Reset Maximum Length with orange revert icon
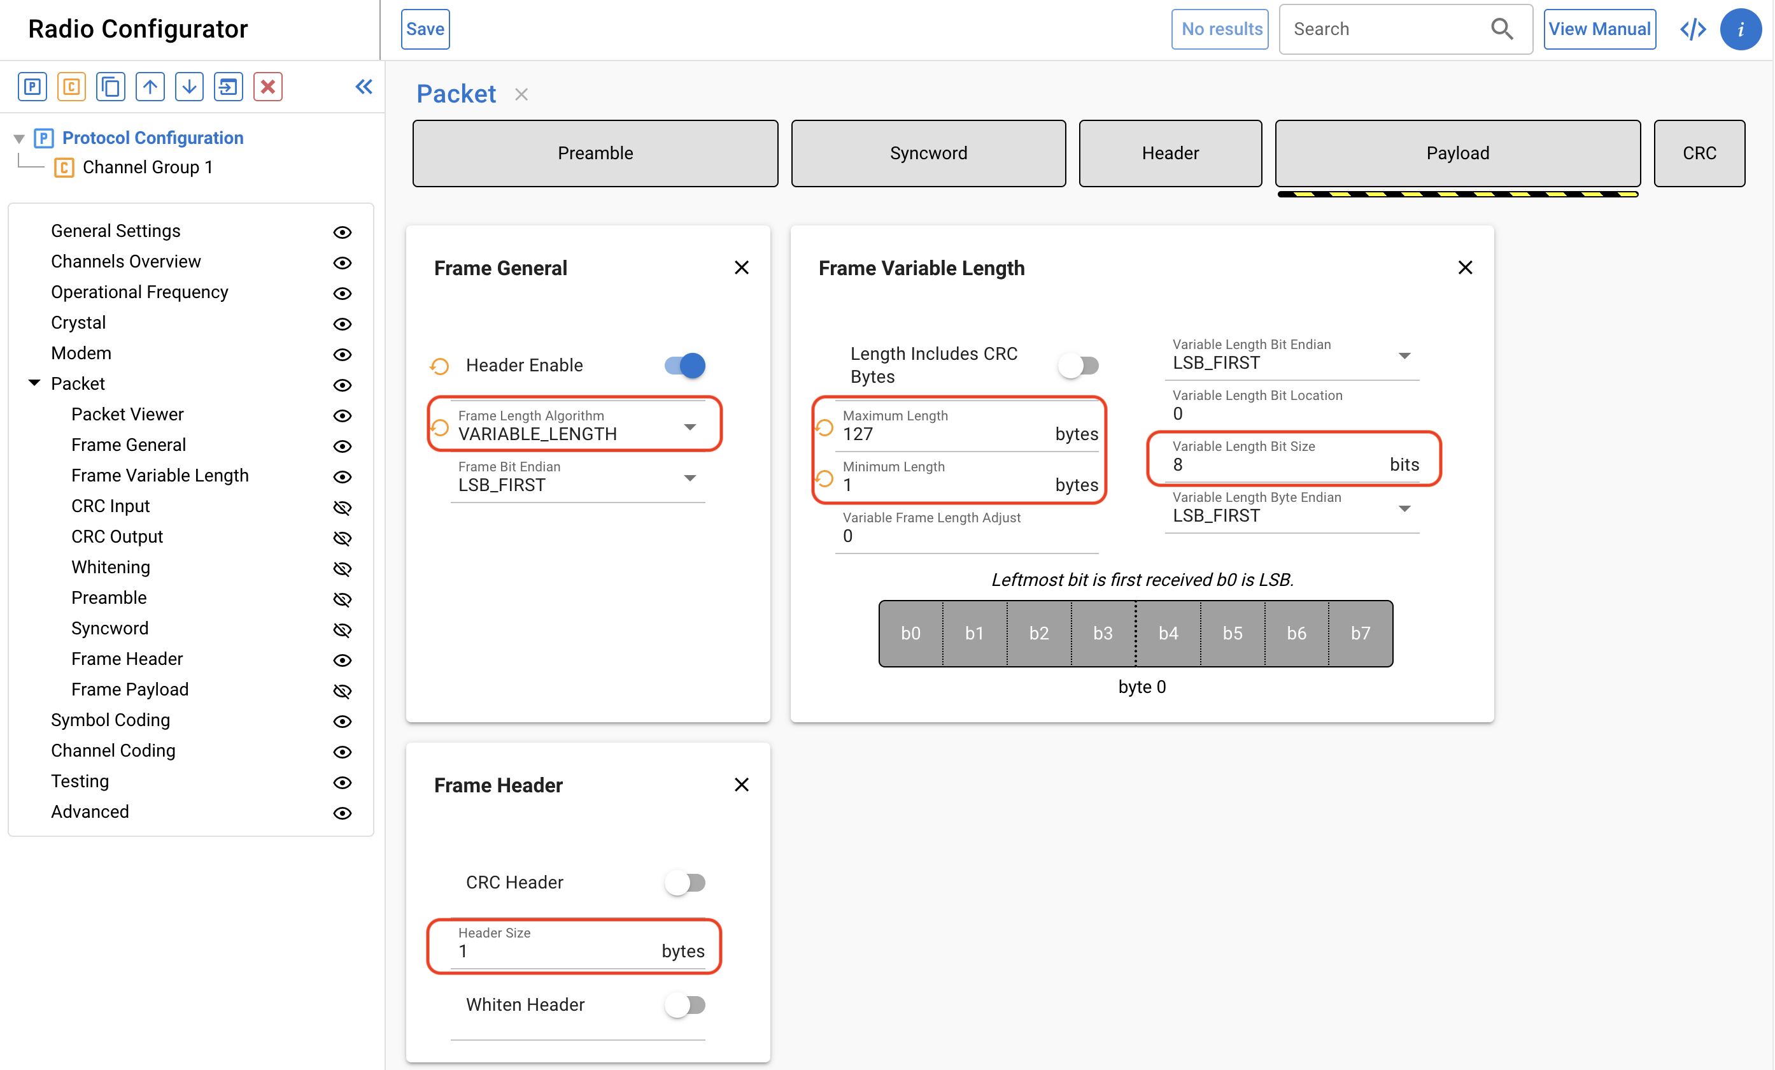This screenshot has width=1775, height=1070. point(824,428)
